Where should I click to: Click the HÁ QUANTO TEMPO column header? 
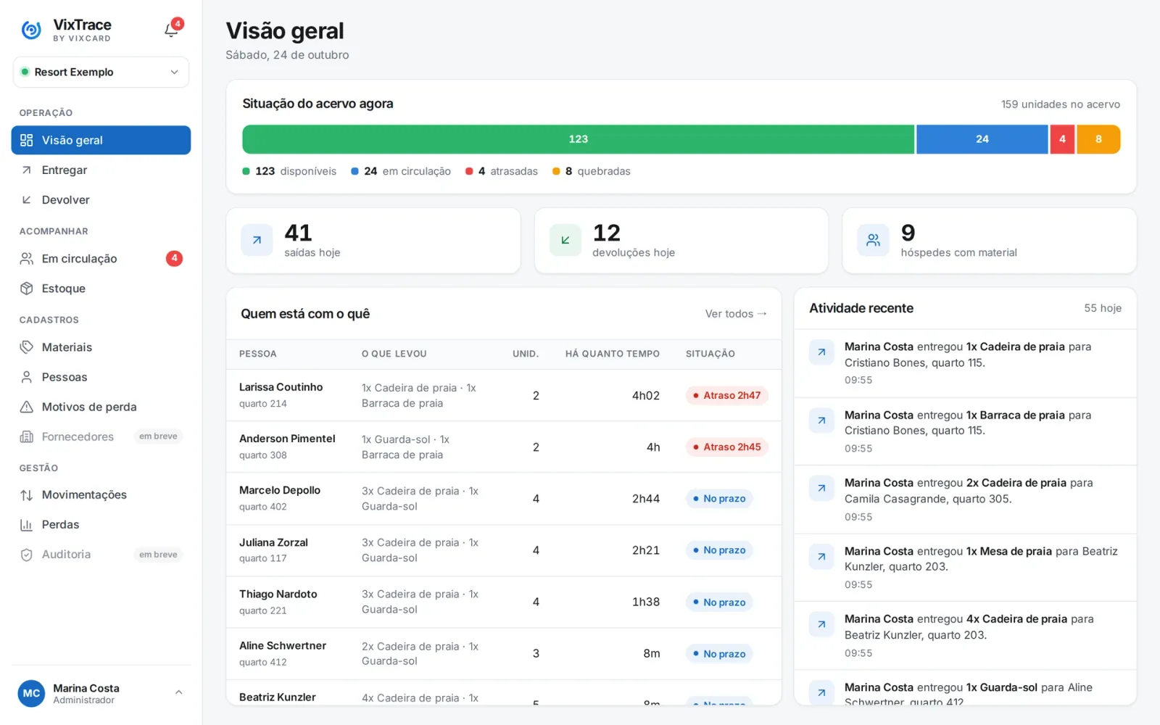[613, 354]
